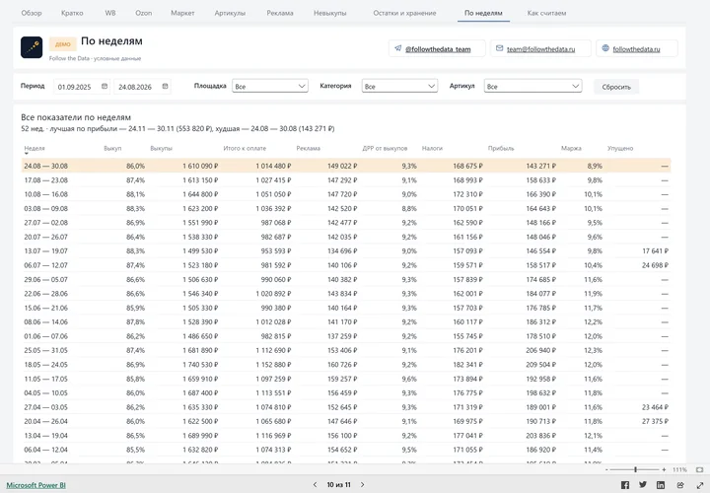This screenshot has width=710, height=493.
Task: Open the followthedata.ru website link
Action: [x=636, y=49]
